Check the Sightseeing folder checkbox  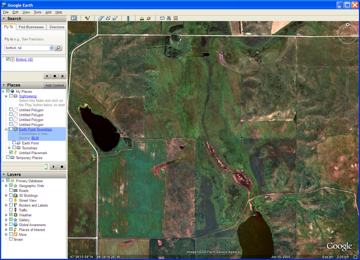pyautogui.click(x=11, y=96)
